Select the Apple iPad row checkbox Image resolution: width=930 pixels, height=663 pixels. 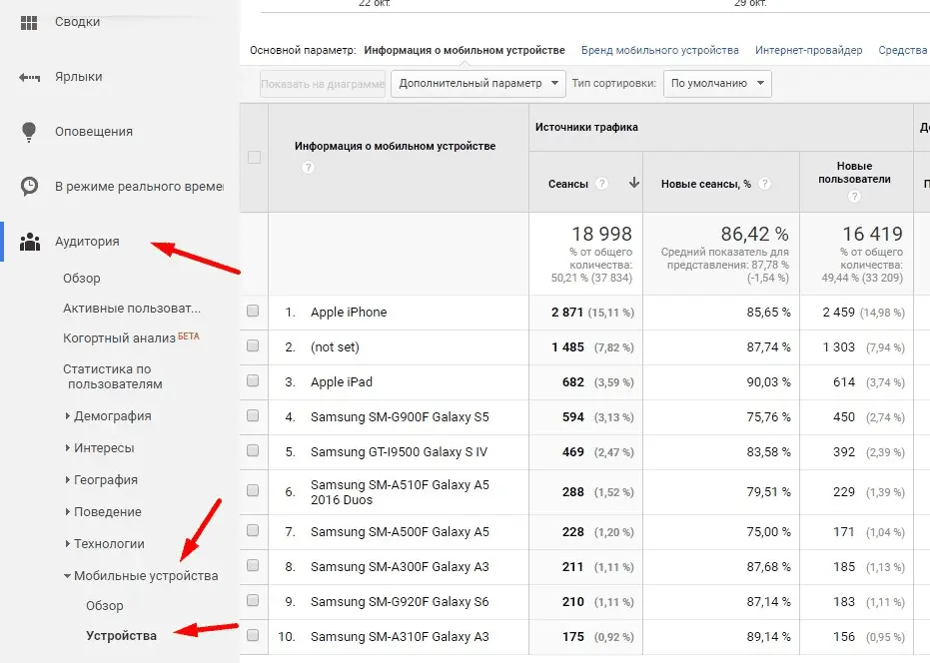(x=253, y=381)
